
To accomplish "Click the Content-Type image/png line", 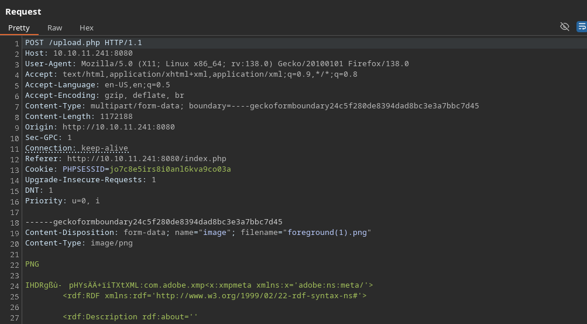I will click(x=79, y=243).
